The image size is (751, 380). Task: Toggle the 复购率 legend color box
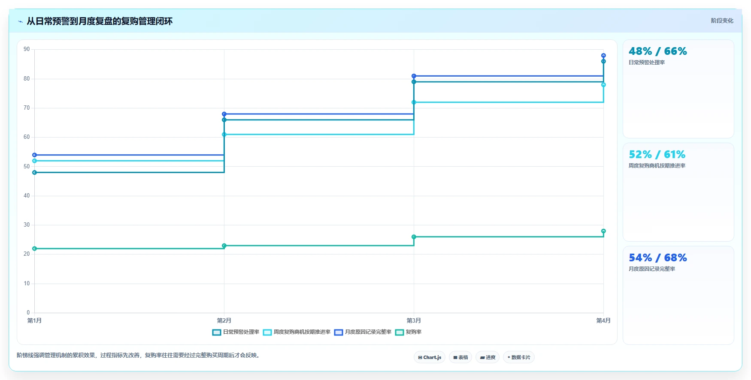(400, 332)
